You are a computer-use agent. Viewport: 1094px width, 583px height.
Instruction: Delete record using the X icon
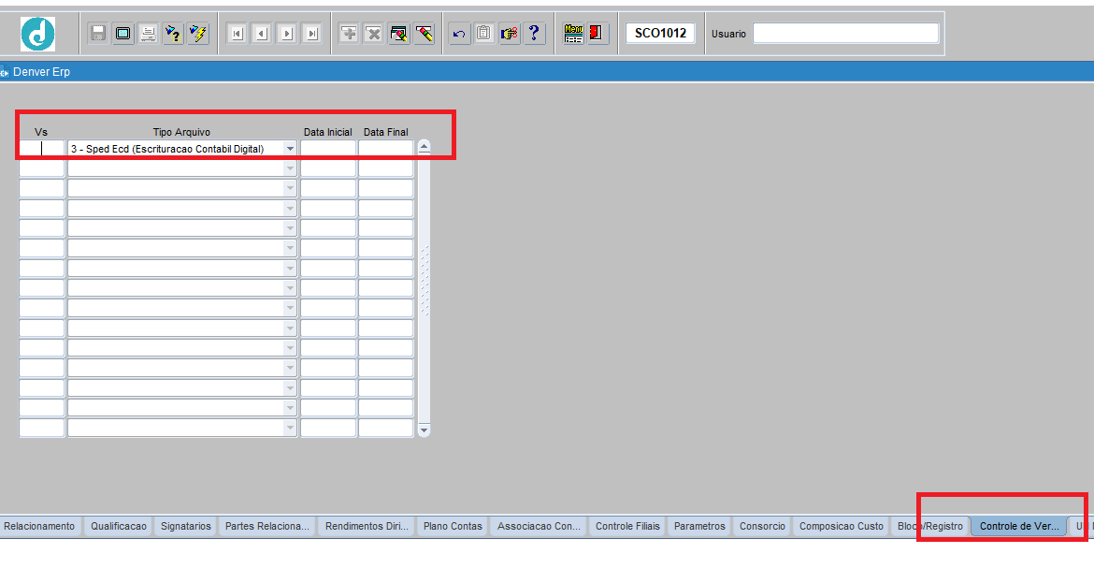coord(374,34)
